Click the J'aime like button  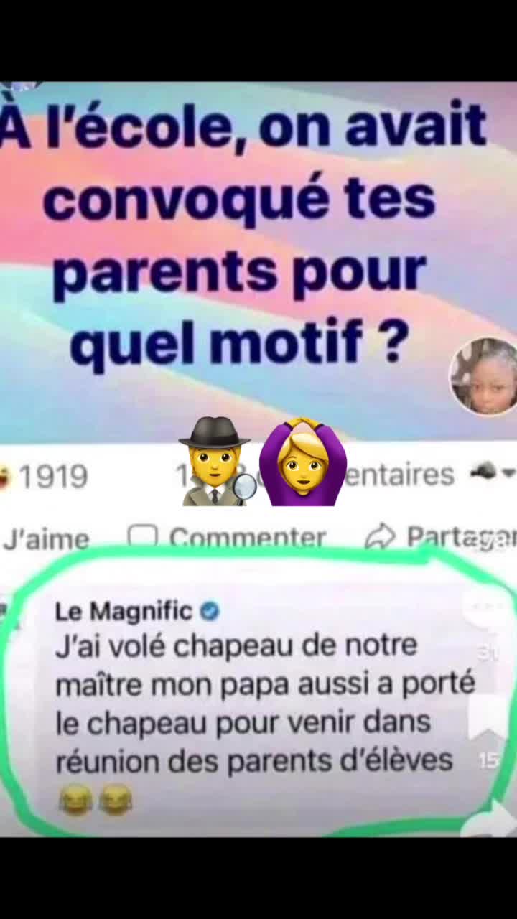[x=46, y=538]
